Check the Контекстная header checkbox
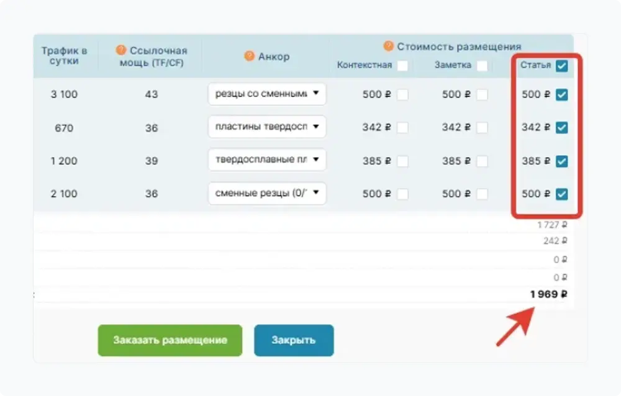The height and width of the screenshot is (396, 621). (x=402, y=66)
